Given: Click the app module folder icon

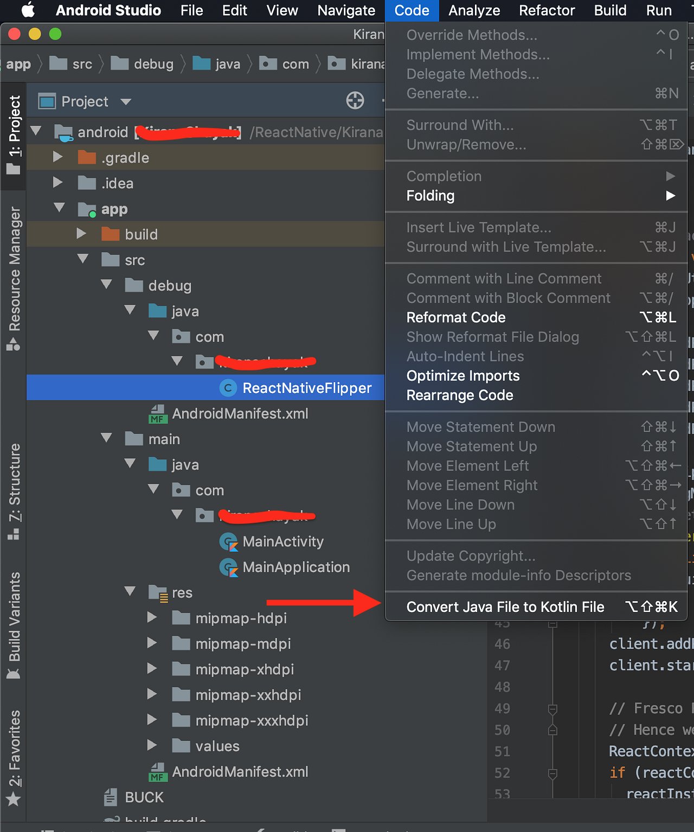Looking at the screenshot, I should pos(87,209).
